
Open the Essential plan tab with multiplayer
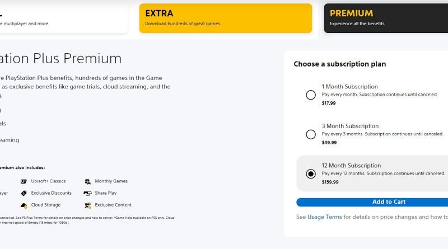tap(64, 18)
